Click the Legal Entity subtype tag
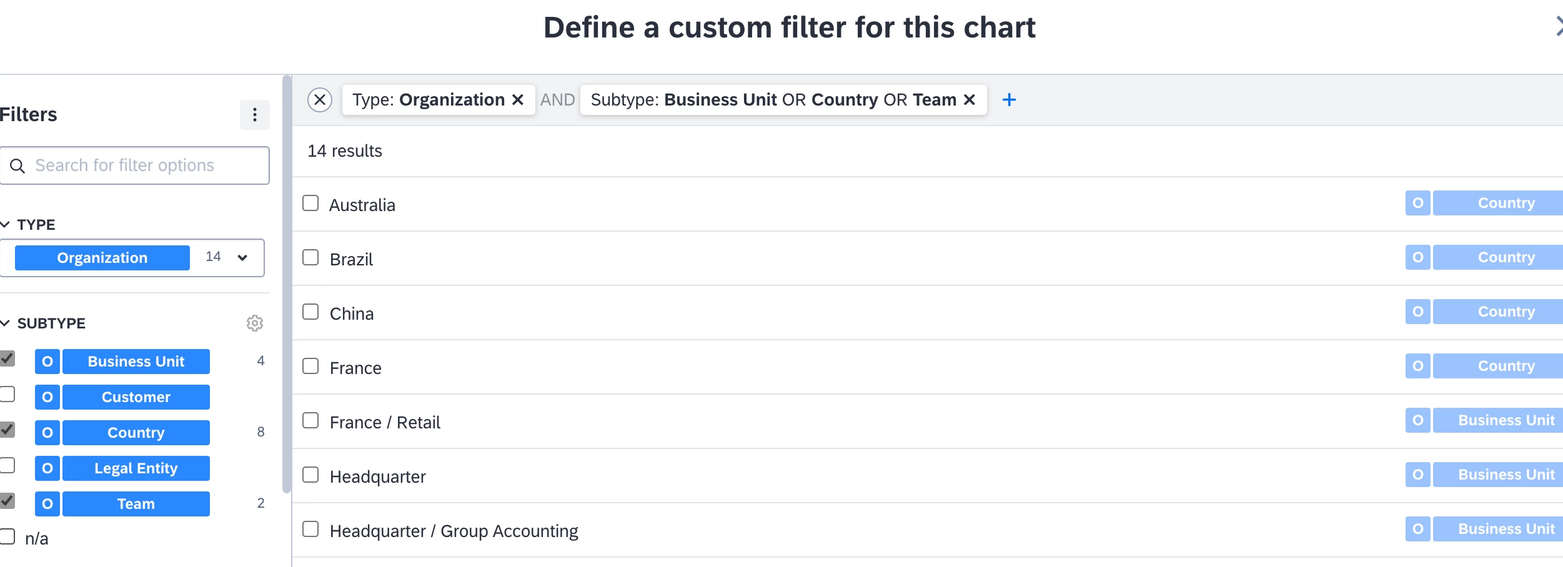The width and height of the screenshot is (1563, 567). coord(136,468)
